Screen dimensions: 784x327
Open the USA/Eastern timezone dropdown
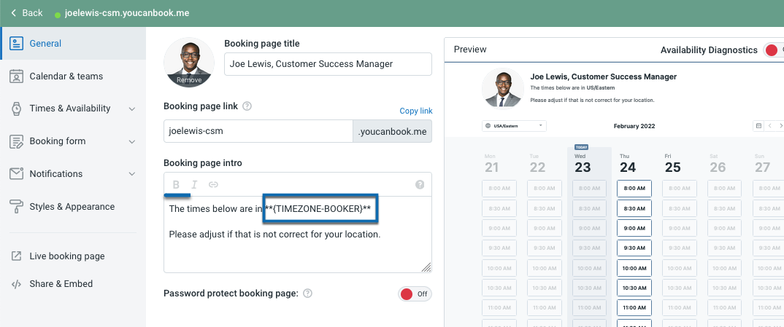click(514, 126)
